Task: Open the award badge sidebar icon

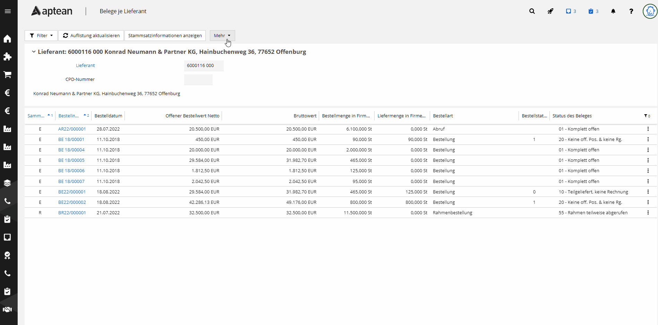Action: point(7,255)
